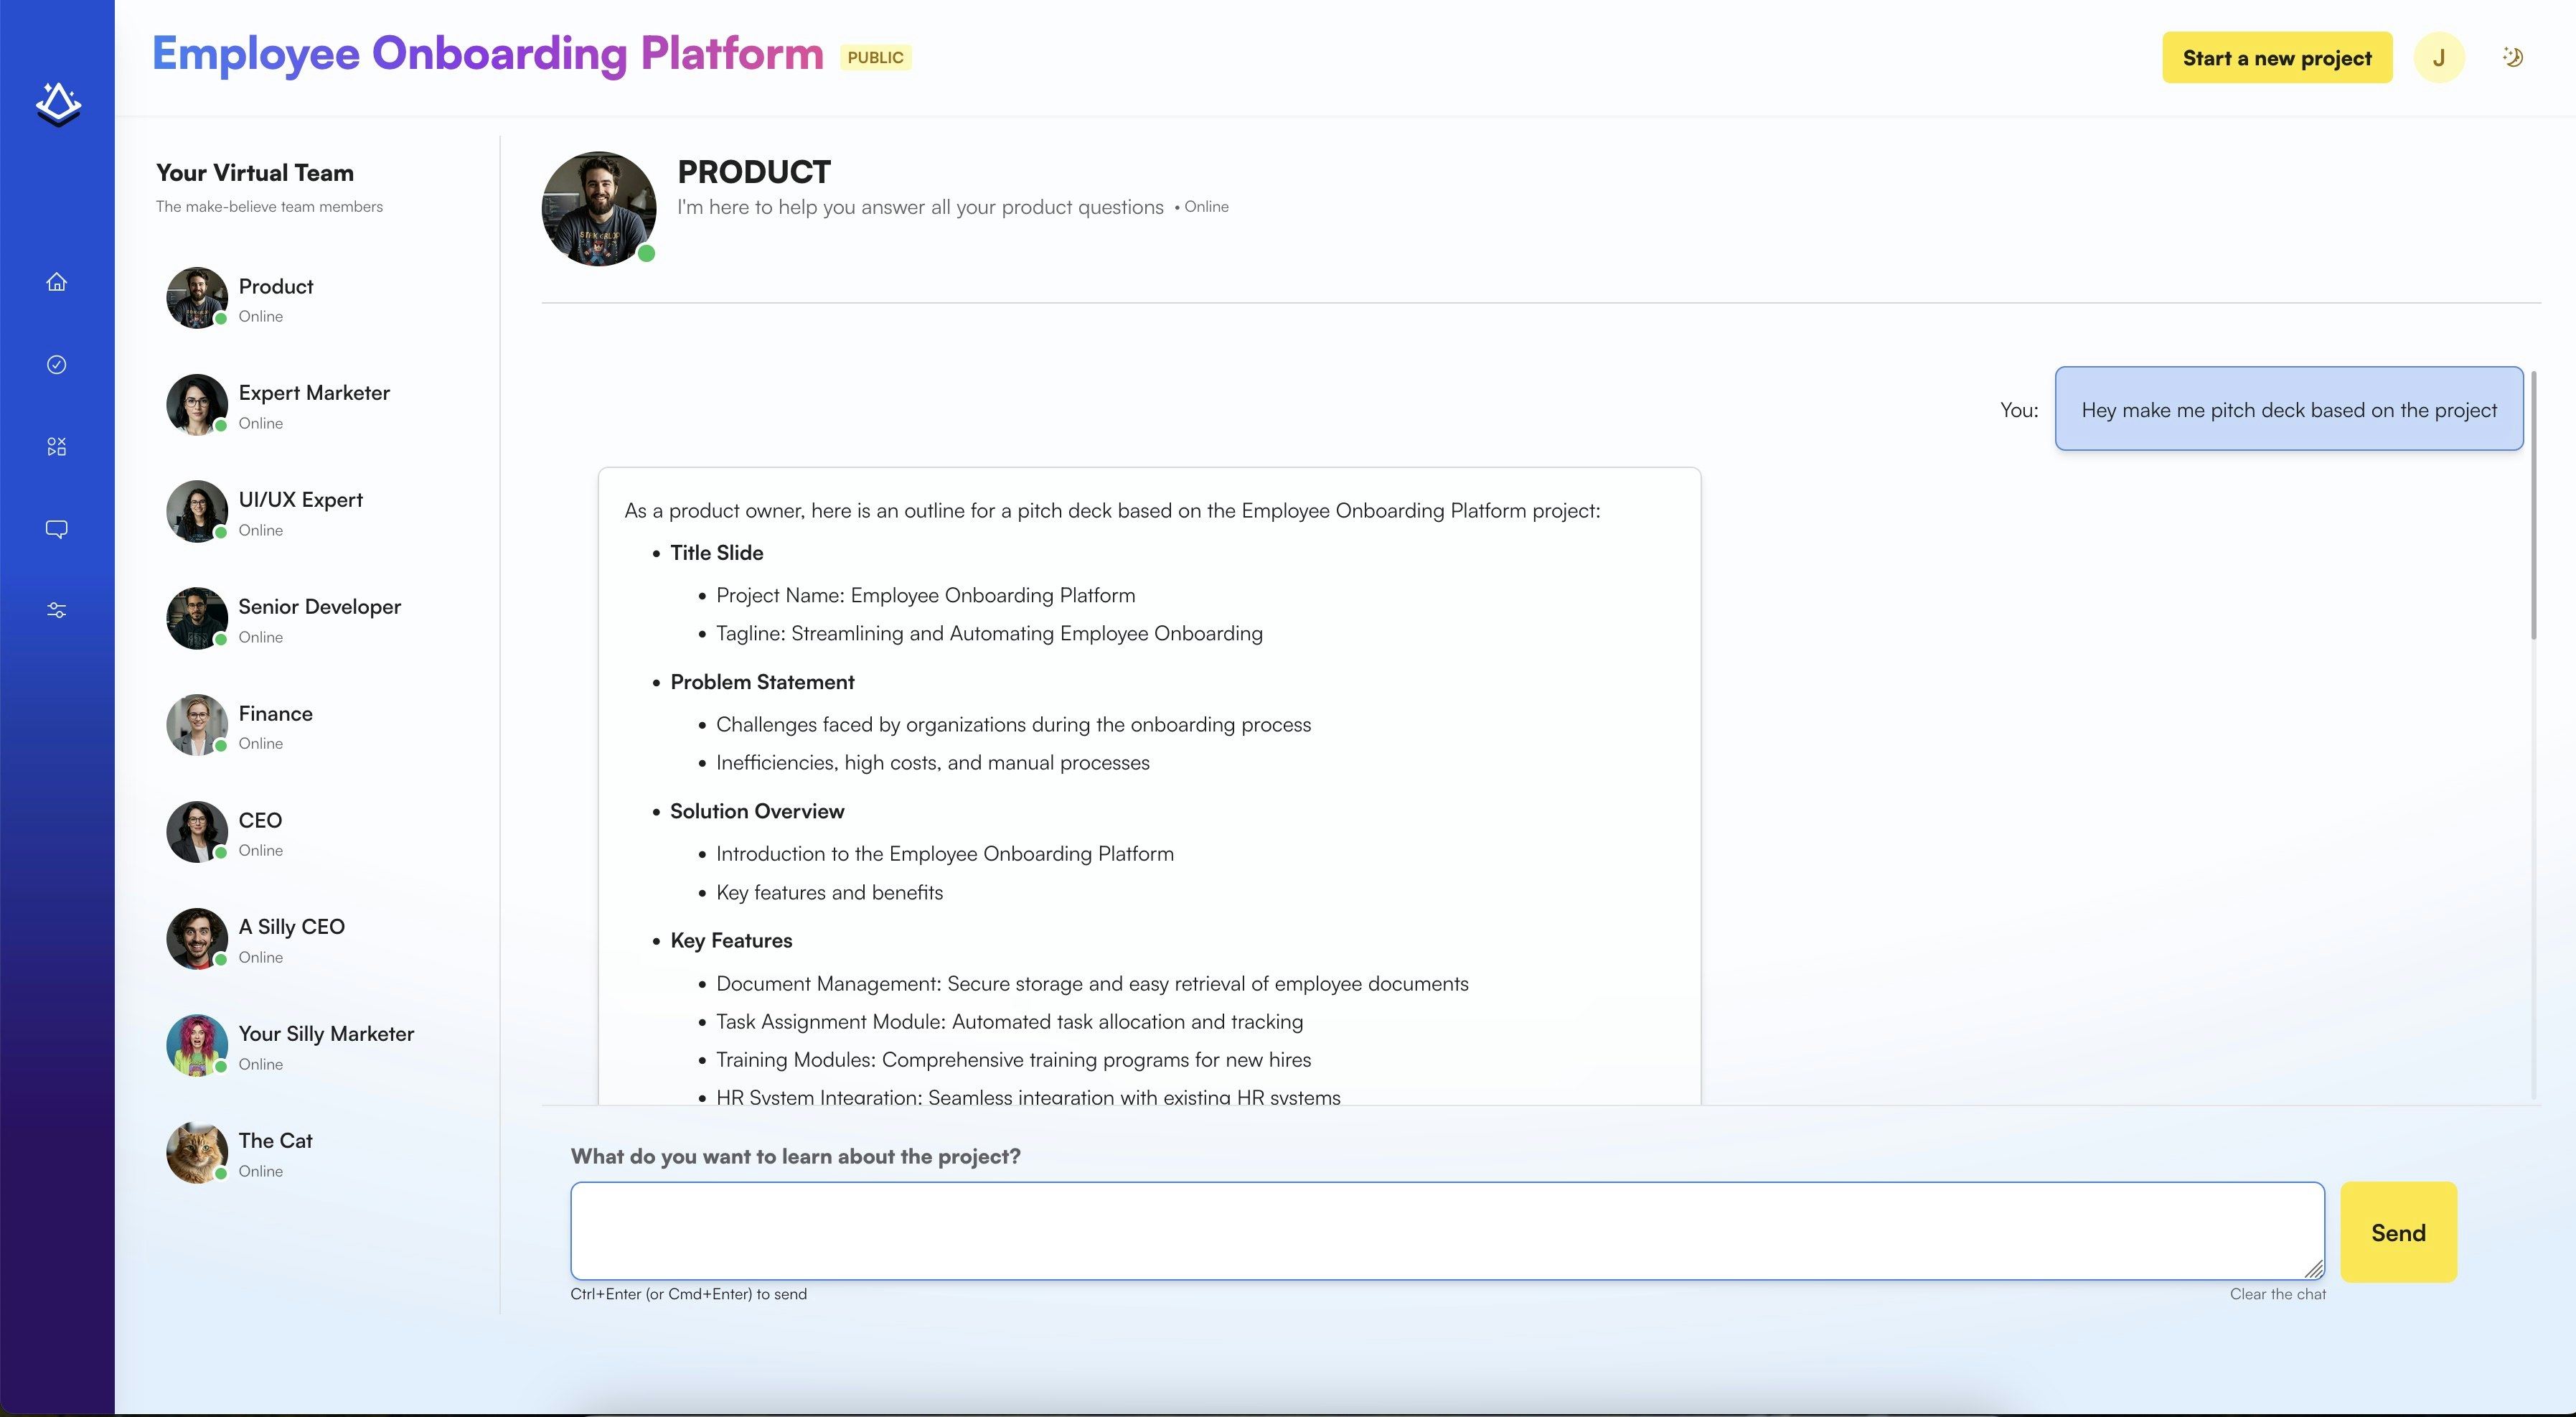Focus the project question text box

(1446, 1230)
